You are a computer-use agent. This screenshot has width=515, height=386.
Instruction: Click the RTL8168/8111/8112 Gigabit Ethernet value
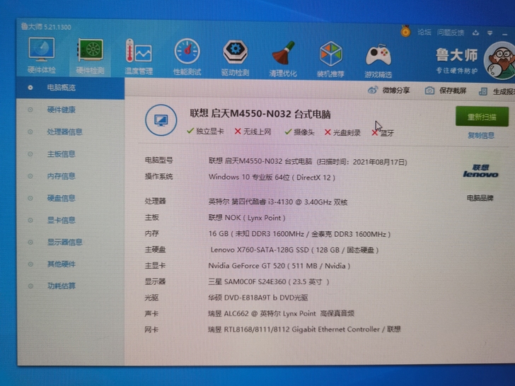[x=304, y=329]
